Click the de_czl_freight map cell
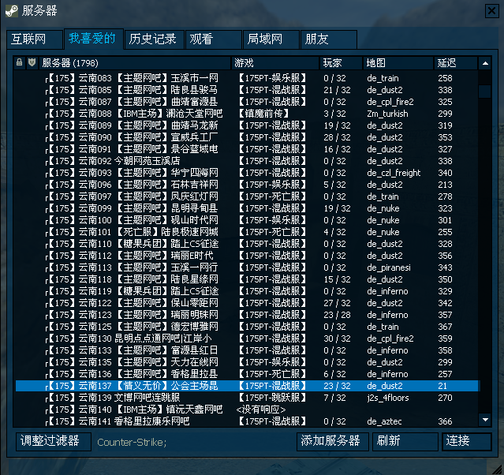504x475 pixels. pos(394,173)
